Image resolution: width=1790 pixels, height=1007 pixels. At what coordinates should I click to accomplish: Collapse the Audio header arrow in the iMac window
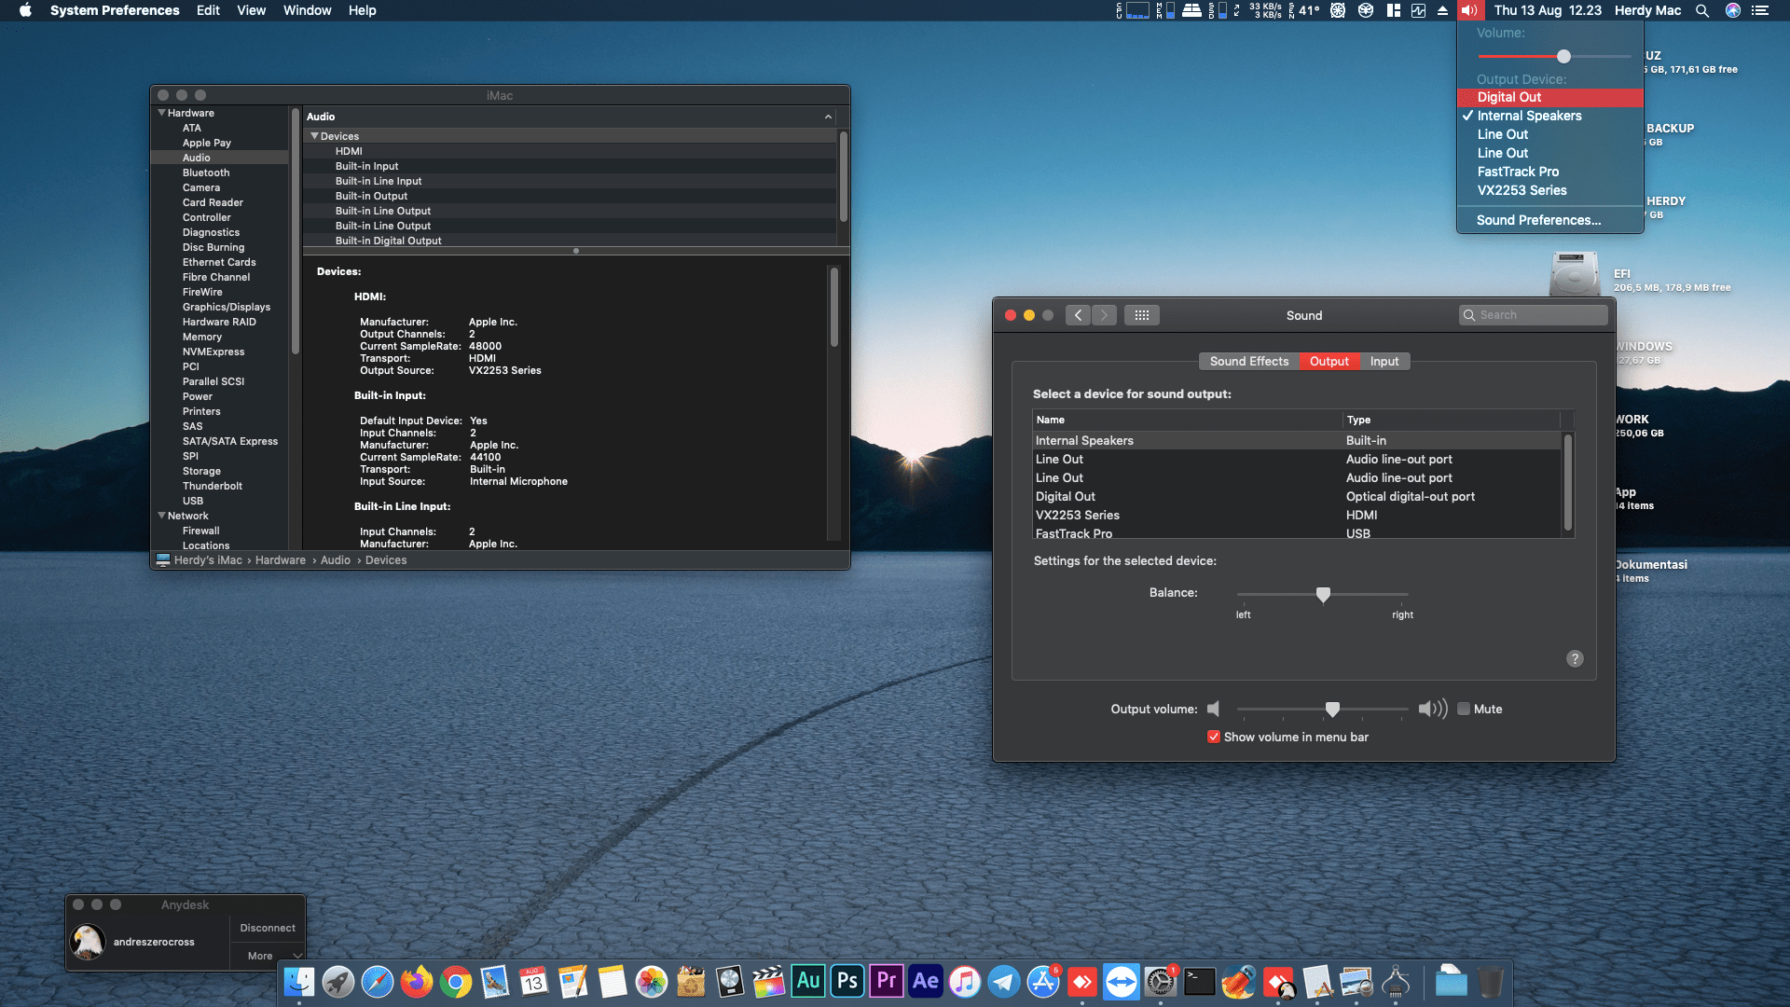pyautogui.click(x=828, y=117)
